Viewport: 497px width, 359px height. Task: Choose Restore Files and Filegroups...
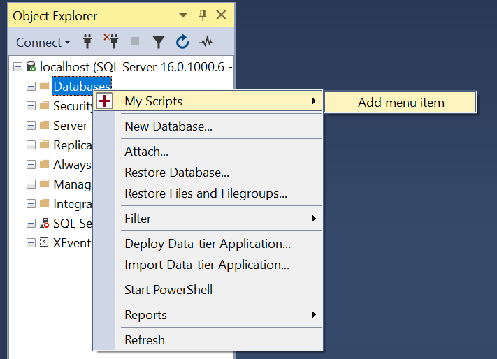pyautogui.click(x=208, y=193)
